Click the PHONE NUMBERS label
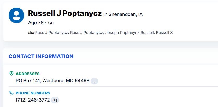Image resolution: width=218 pixels, height=107 pixels. tap(33, 93)
